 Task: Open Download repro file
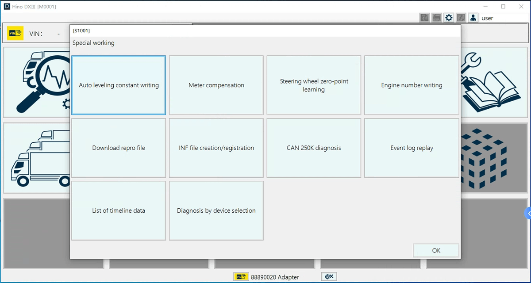(119, 148)
